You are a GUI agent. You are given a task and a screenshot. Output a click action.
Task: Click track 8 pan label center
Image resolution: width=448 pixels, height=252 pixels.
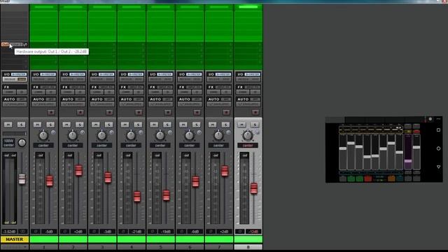[x=248, y=146]
